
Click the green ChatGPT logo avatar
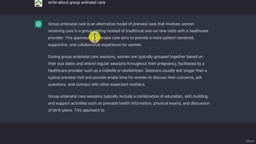pos(38,24)
